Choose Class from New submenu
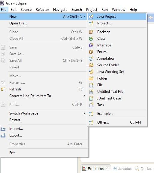Viewport: 154px width, 173px height. (x=117, y=39)
